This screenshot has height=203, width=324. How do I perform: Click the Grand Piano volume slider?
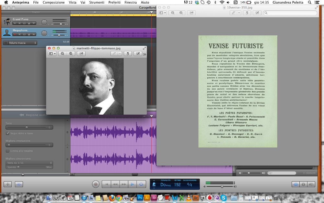[59, 24]
